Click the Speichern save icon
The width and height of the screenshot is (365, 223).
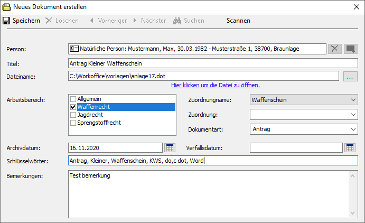[x=7, y=21]
